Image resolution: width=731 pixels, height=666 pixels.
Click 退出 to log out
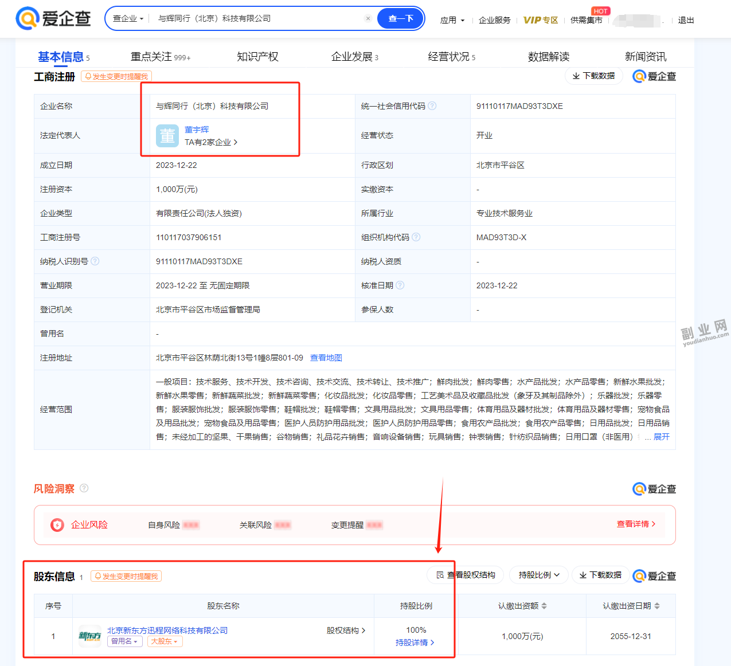click(x=686, y=20)
